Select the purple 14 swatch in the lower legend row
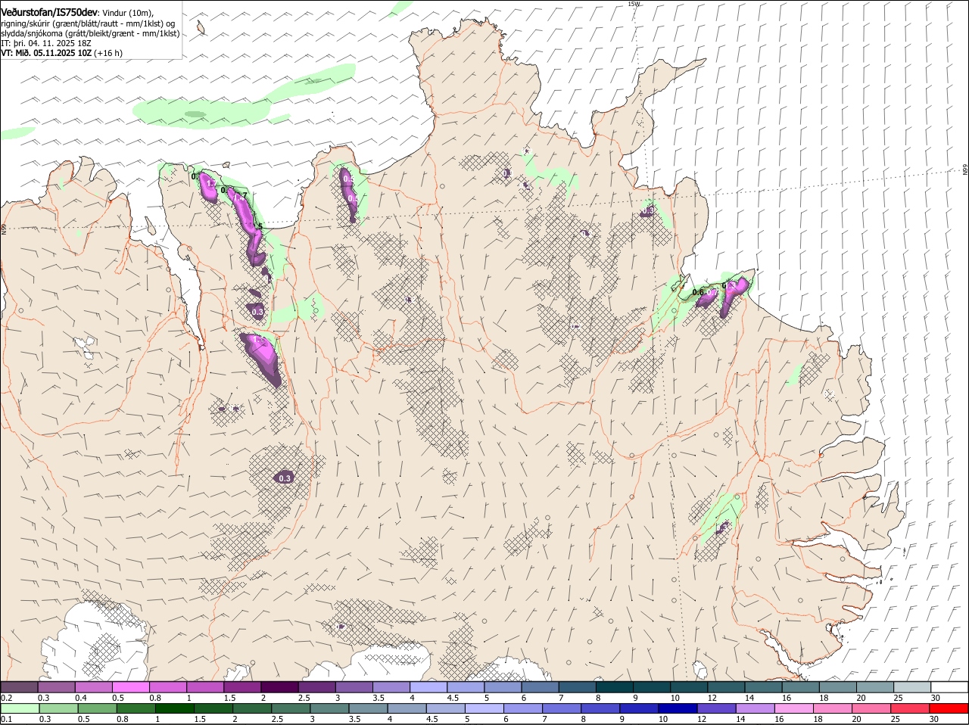Image resolution: width=969 pixels, height=725 pixels. pos(754,708)
